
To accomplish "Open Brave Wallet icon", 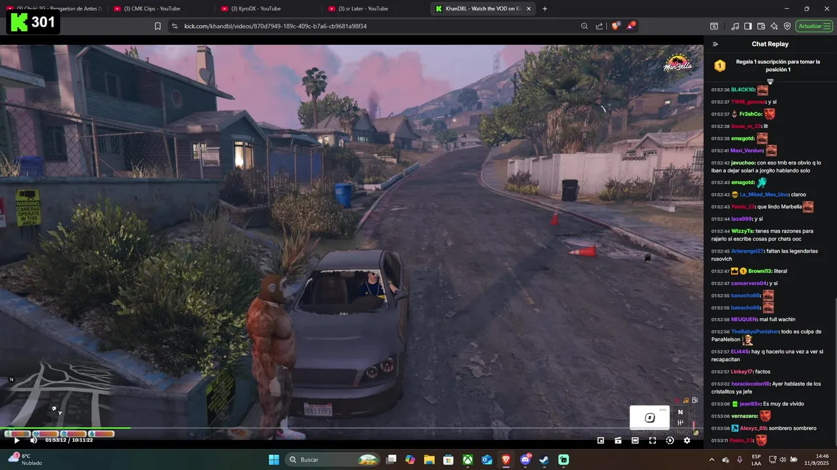I will [x=761, y=26].
